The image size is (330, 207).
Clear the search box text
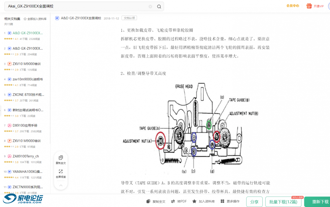tap(150, 7)
